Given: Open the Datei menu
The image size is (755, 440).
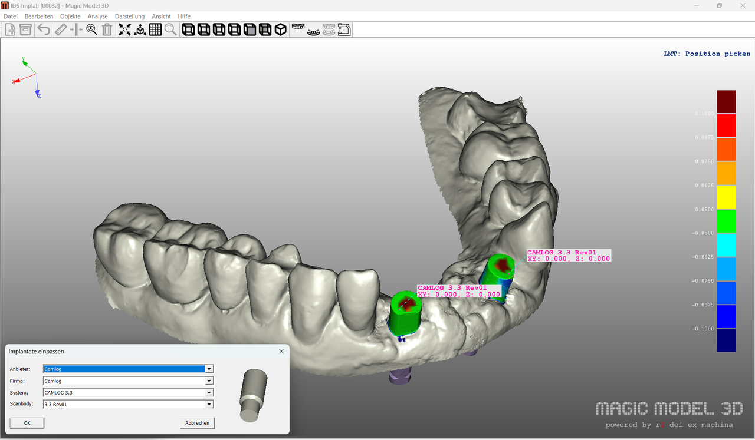Looking at the screenshot, I should pos(11,16).
